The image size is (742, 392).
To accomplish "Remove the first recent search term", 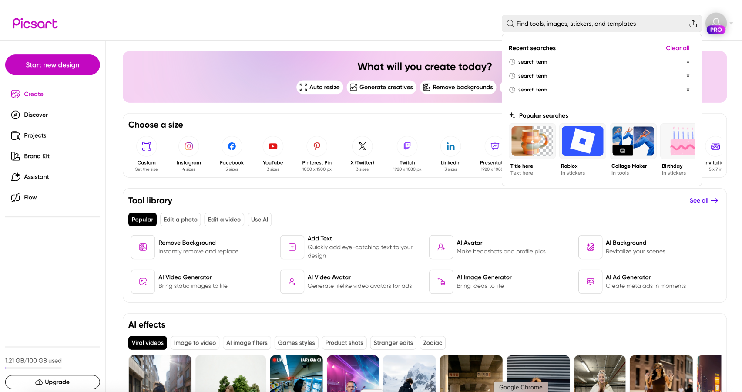I will tap(688, 62).
